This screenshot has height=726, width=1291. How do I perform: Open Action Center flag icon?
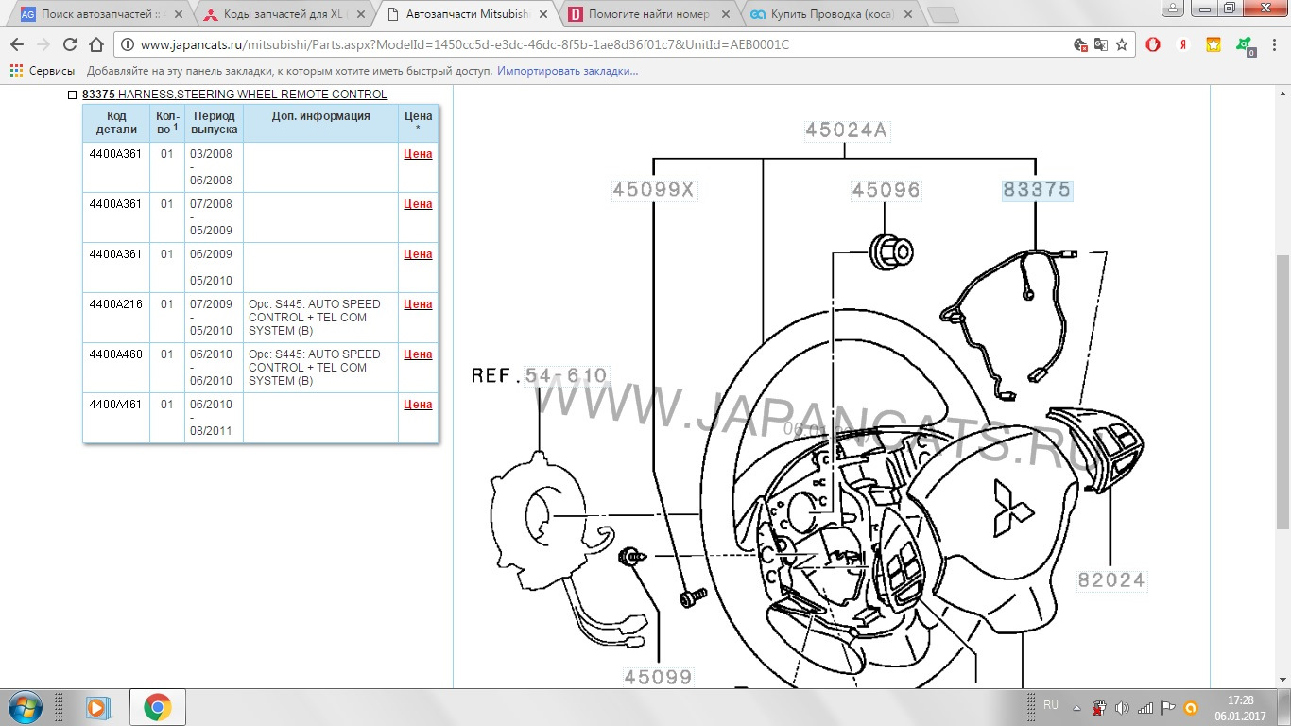pyautogui.click(x=1168, y=707)
